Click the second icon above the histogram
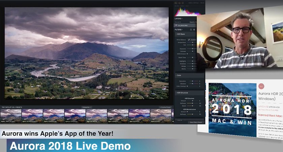Viewport: 283px width, 152px height. point(179,3)
